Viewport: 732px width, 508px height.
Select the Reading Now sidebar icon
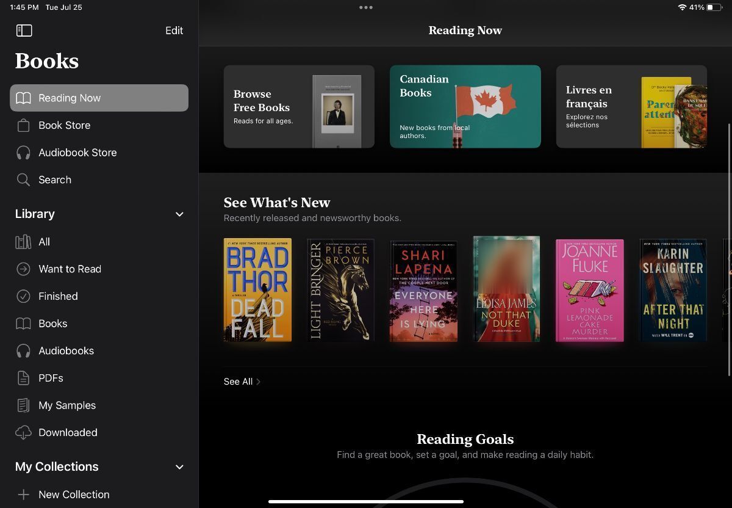tap(23, 98)
